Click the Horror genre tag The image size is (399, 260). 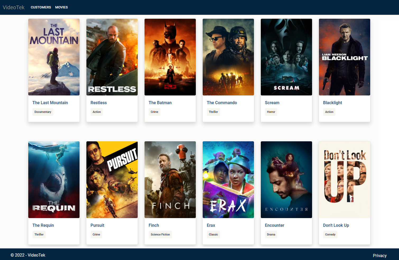271,112
